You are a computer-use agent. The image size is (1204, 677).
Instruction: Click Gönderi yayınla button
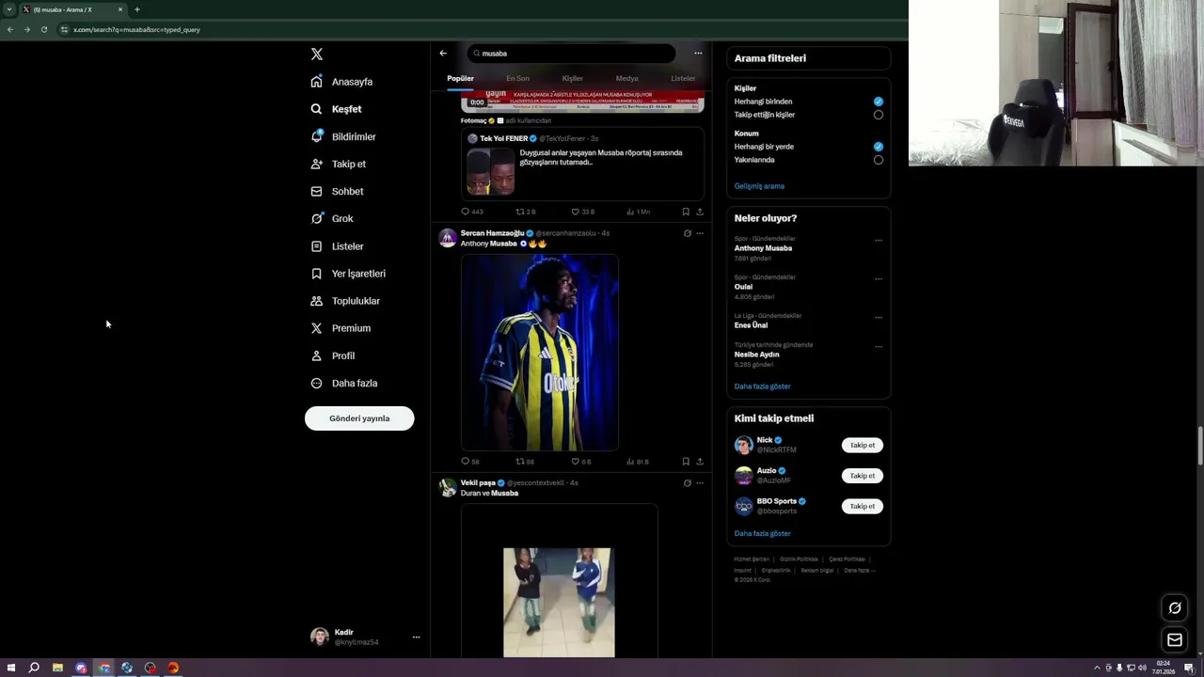coord(359,418)
